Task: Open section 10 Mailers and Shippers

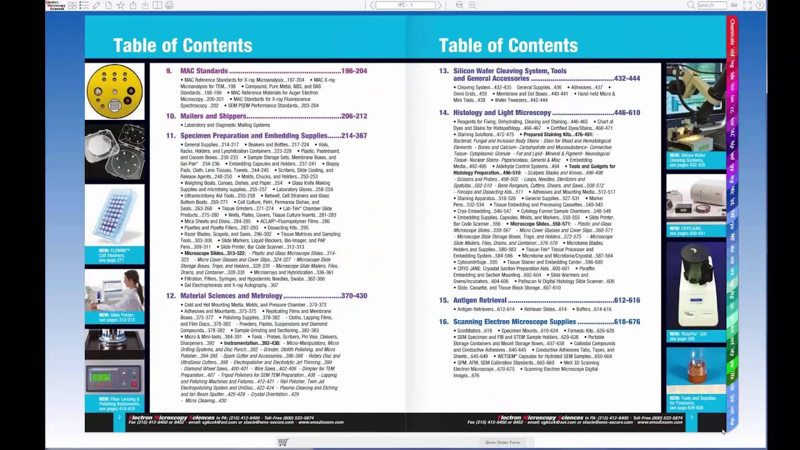Action: coord(267,116)
